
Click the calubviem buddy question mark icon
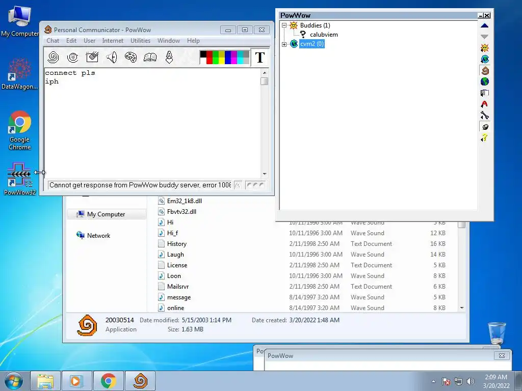tap(303, 34)
